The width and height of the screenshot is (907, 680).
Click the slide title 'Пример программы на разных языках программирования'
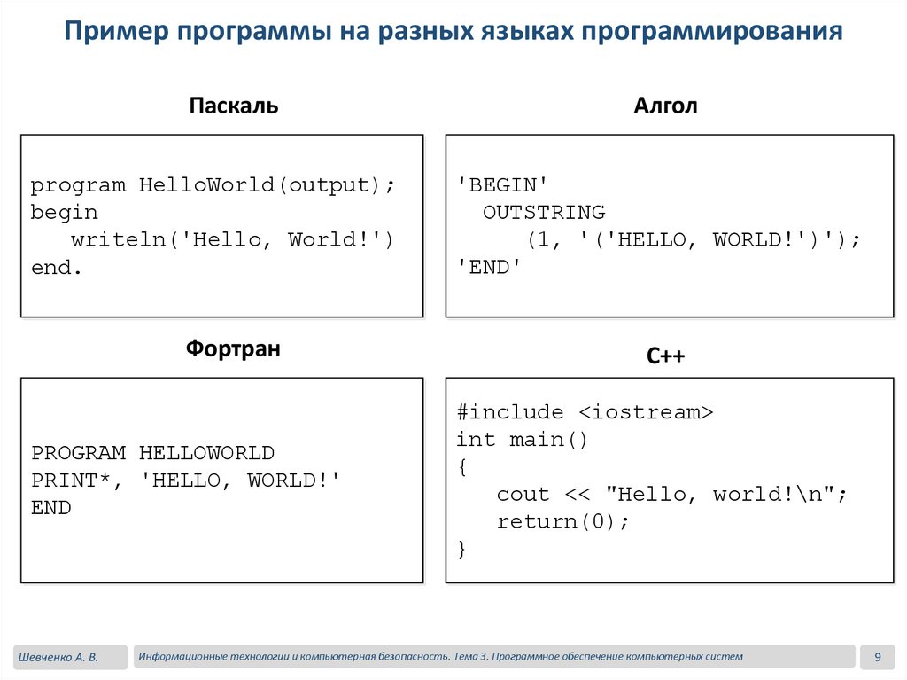click(453, 31)
